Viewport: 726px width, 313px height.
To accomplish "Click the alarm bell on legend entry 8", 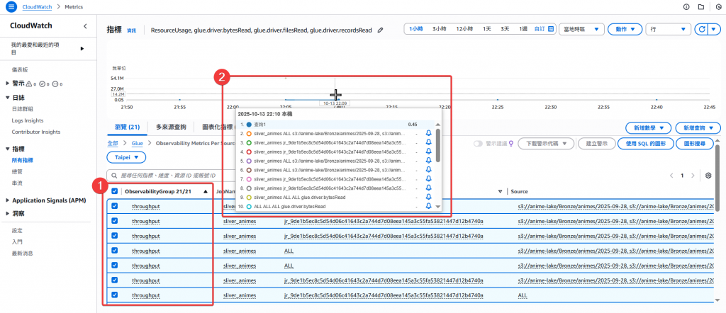I will coord(428,188).
